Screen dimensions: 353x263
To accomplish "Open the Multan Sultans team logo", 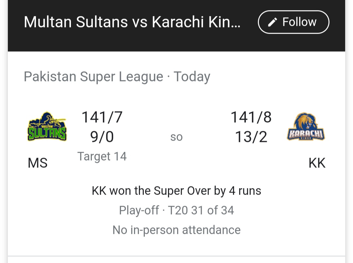I will click(47, 126).
